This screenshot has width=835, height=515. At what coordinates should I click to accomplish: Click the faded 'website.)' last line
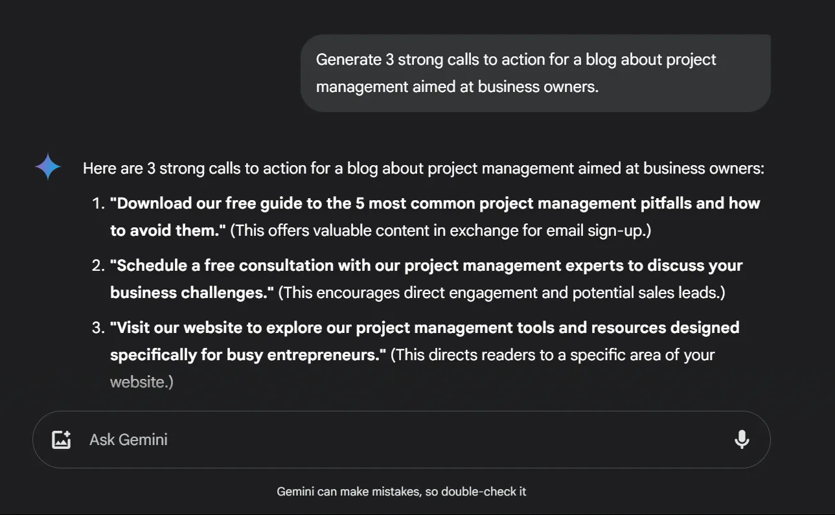coord(142,382)
